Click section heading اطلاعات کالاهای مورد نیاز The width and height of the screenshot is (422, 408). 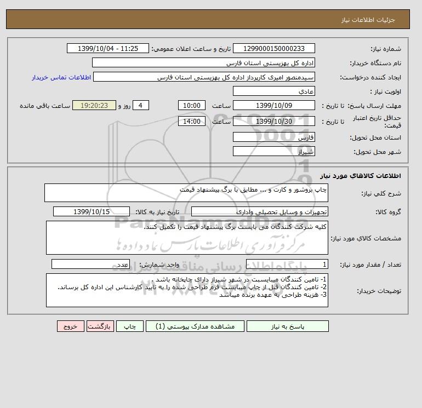click(x=361, y=176)
